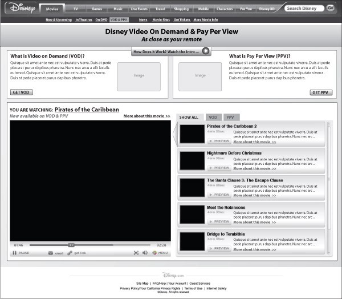Pause the Pirates of the Caribbean video
The width and height of the screenshot is (342, 299).
(21, 253)
